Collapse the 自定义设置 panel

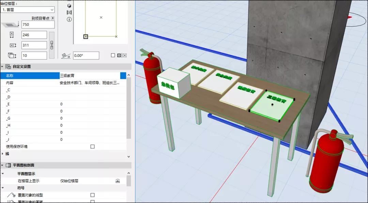[x=2, y=67]
